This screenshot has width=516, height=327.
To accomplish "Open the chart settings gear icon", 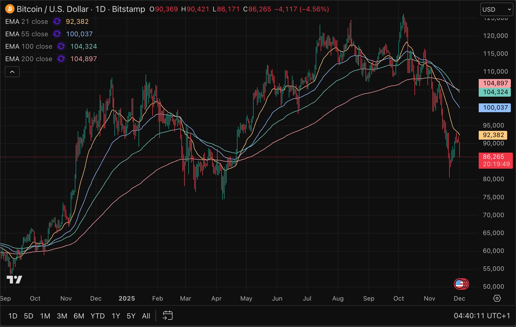I will [497, 298].
